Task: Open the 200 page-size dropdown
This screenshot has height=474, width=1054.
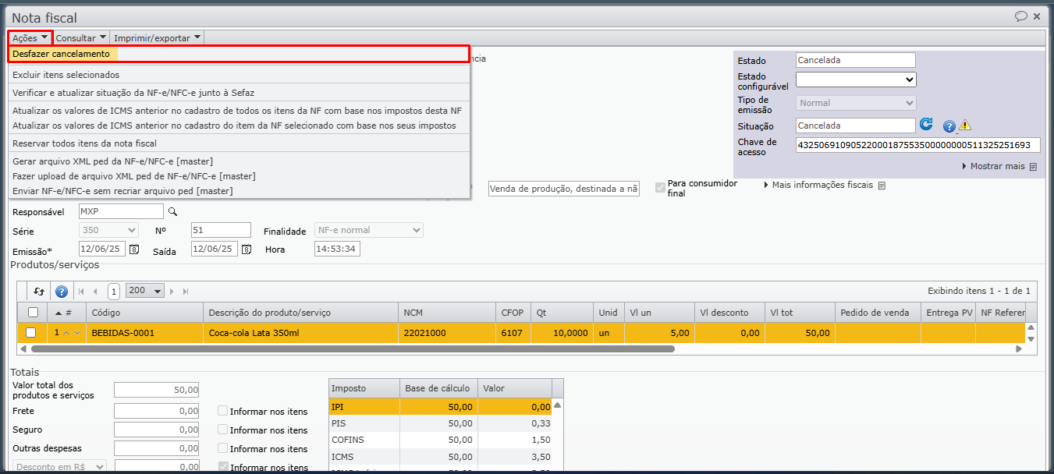Action: 145,291
